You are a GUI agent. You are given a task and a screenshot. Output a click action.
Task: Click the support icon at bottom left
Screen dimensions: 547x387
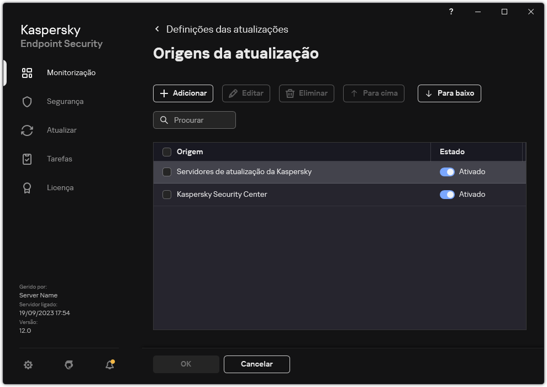click(x=69, y=365)
